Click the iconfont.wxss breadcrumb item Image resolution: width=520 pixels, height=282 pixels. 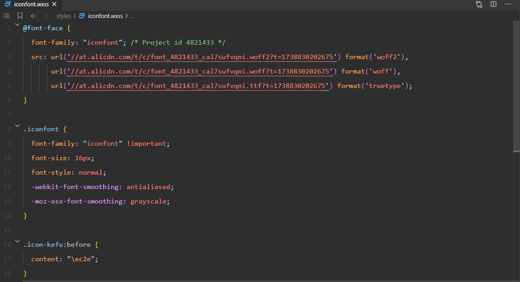[105, 16]
